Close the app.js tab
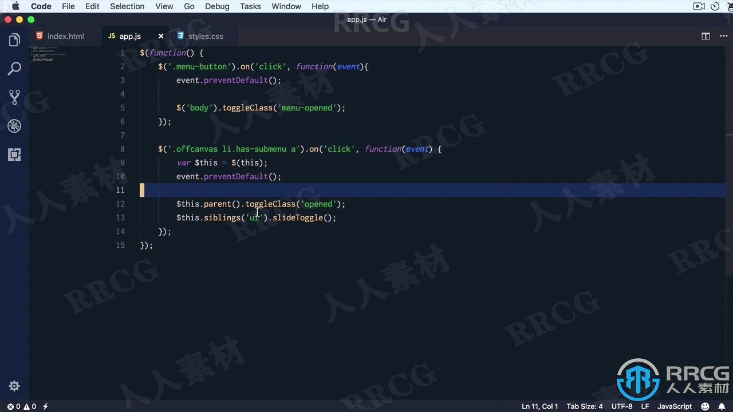The height and width of the screenshot is (412, 733). coord(161,36)
